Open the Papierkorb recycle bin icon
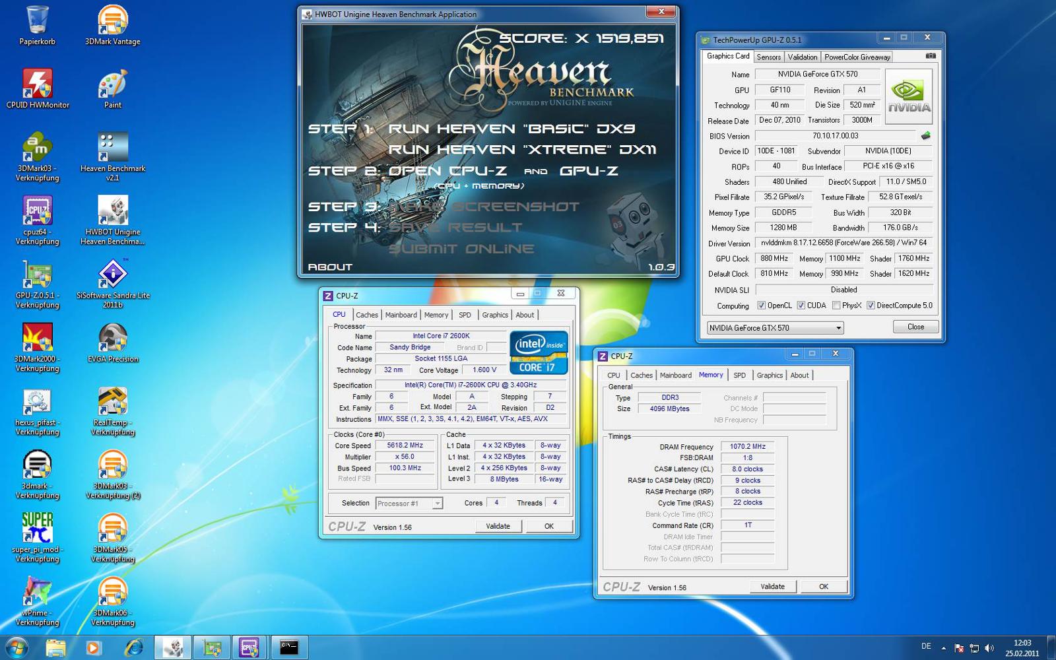Image resolution: width=1056 pixels, height=660 pixels. point(37,25)
